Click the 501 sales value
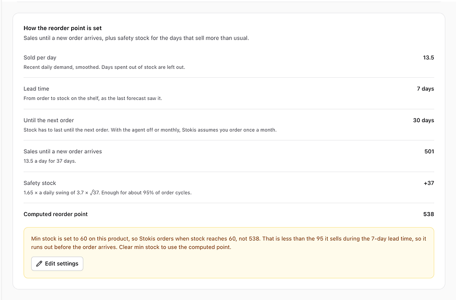The width and height of the screenshot is (456, 300). [429, 151]
